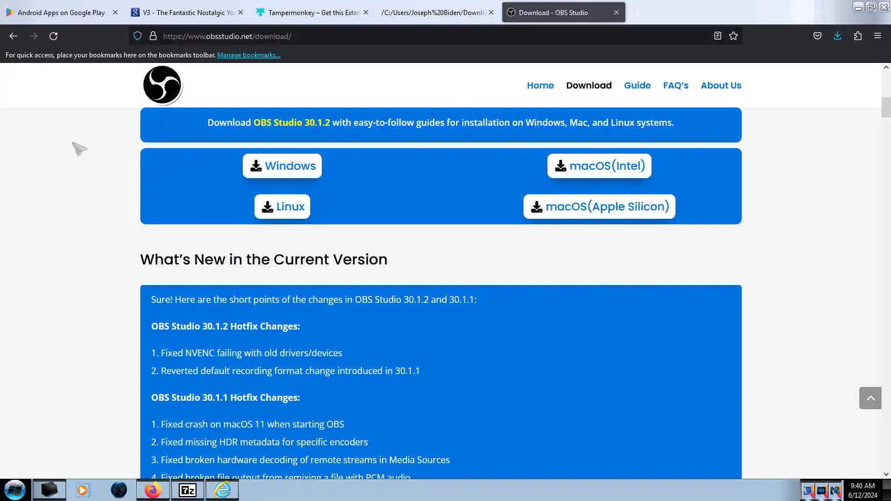Open the Windows Start button
This screenshot has width=891, height=501.
click(15, 490)
